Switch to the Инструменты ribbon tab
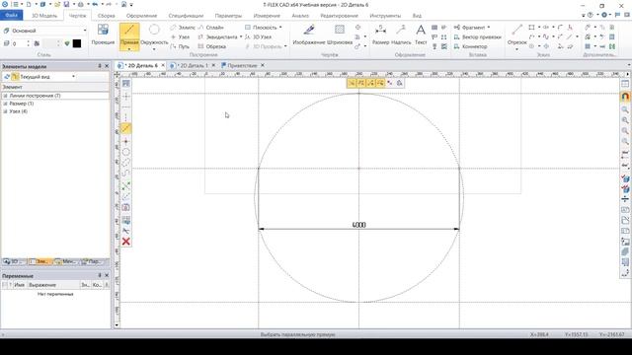 coord(385,16)
